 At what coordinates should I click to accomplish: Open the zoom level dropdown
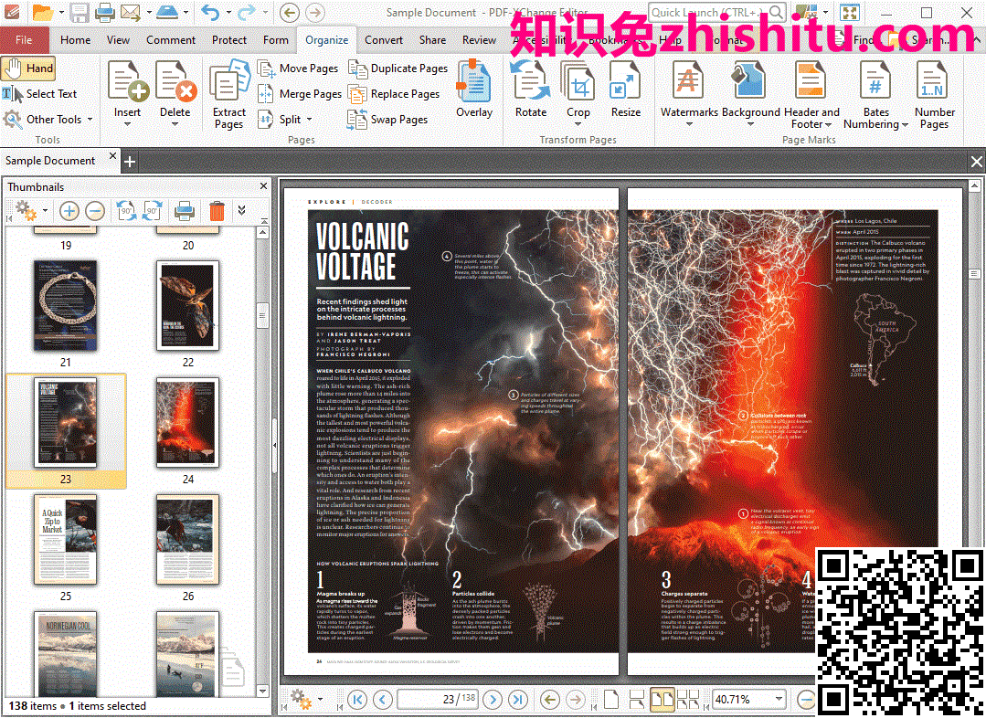[779, 699]
